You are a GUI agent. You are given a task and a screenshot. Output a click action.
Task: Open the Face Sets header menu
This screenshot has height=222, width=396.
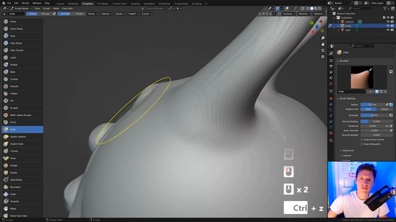tap(67, 8)
